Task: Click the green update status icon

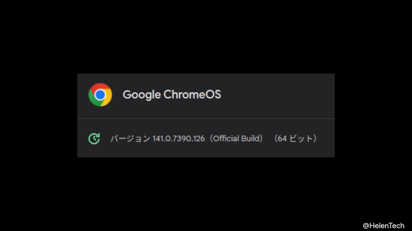Action: point(94,139)
